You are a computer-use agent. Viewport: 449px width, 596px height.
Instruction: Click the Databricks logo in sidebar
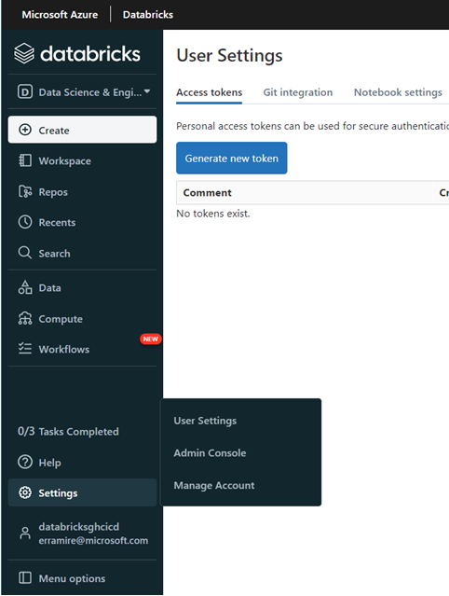pos(77,53)
